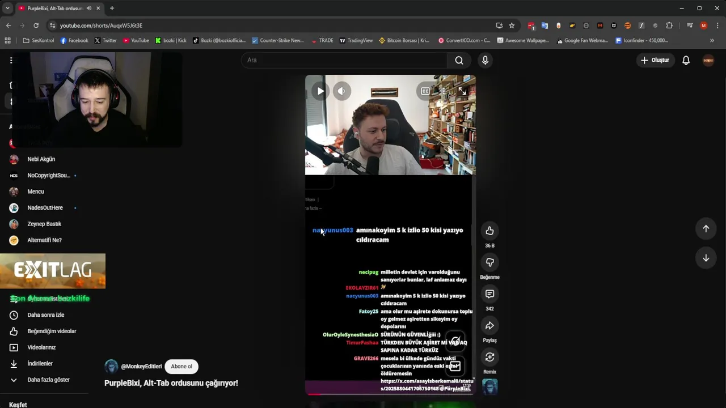Viewport: 726px width, 408px height.
Task: Subscribe with the Abone ol button
Action: pos(181,366)
